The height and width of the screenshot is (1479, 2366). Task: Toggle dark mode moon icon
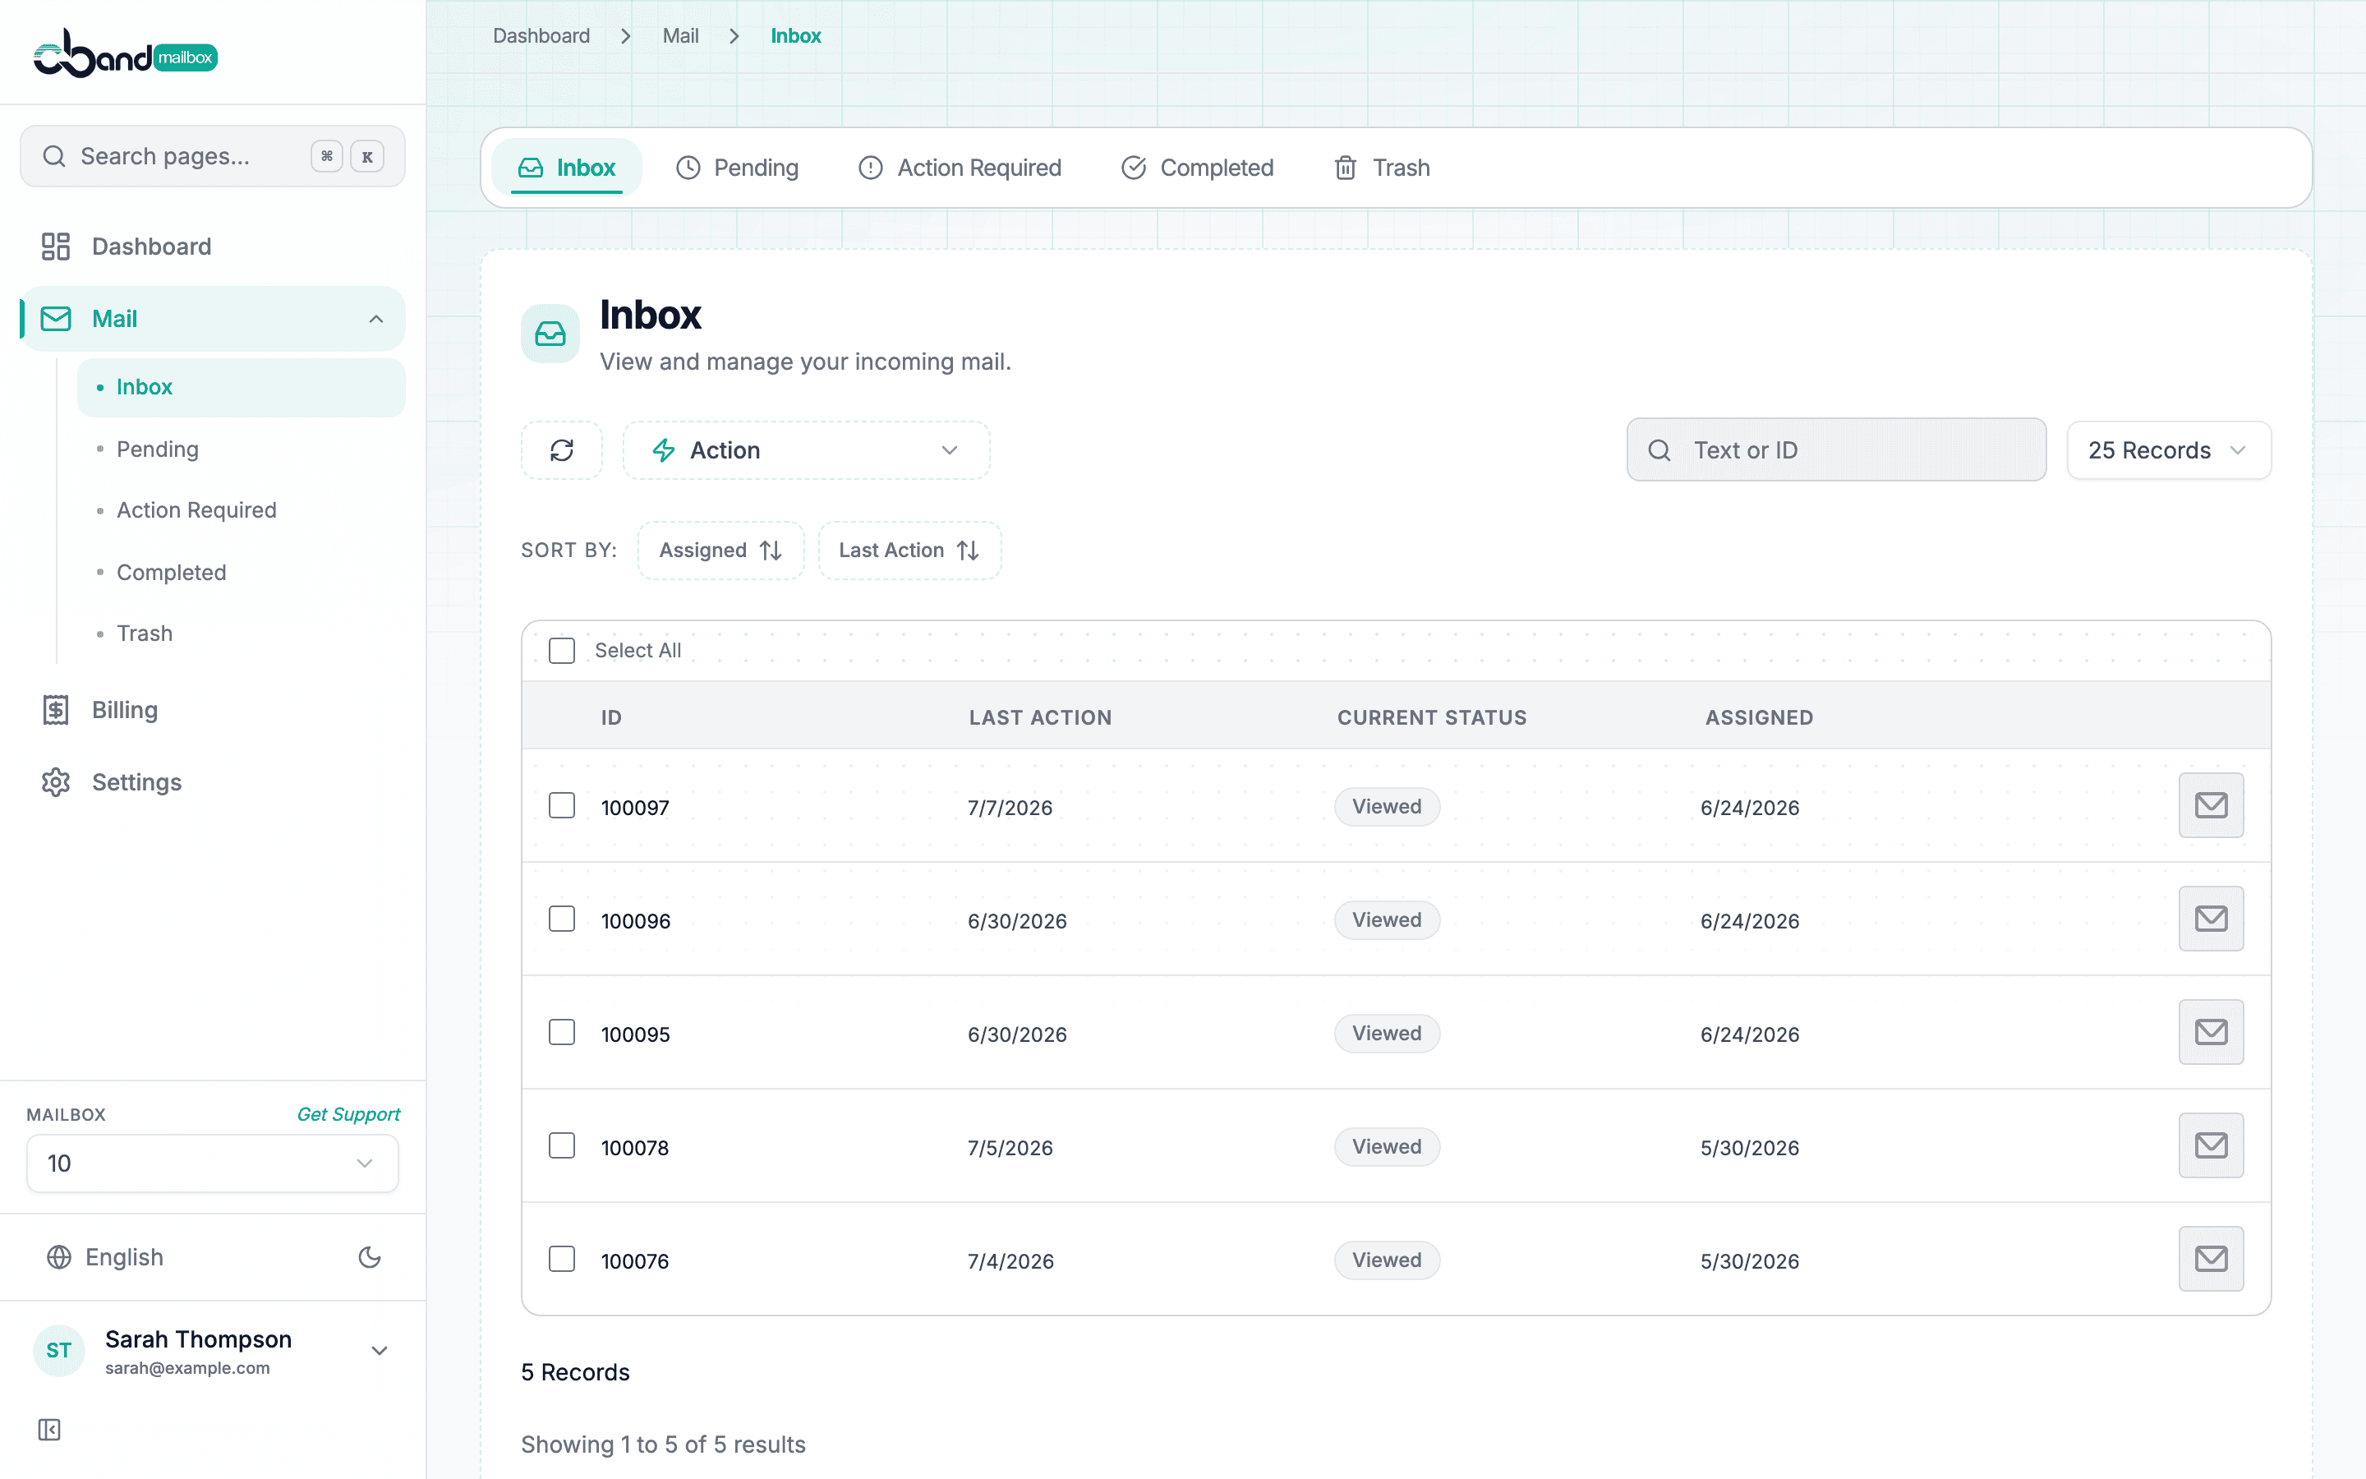pyautogui.click(x=370, y=1257)
